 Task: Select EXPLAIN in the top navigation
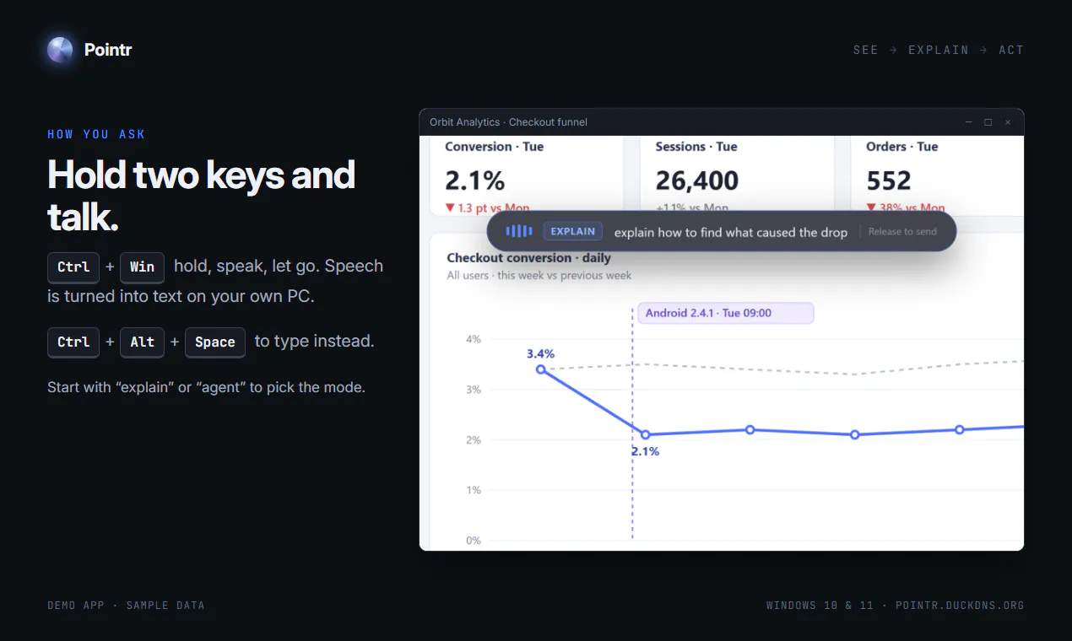(939, 50)
